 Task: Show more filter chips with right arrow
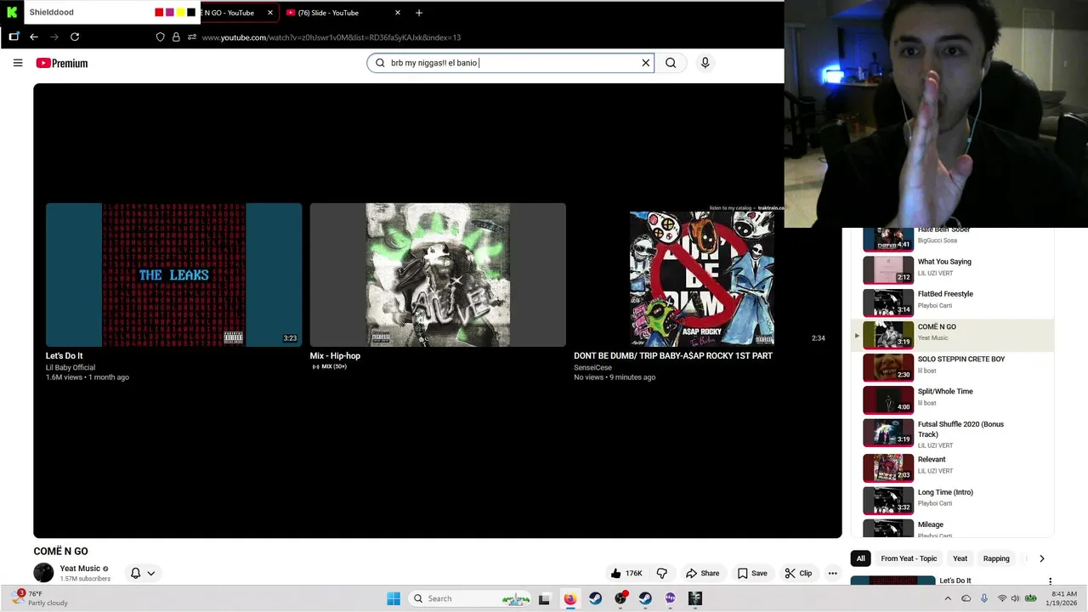tap(1041, 558)
